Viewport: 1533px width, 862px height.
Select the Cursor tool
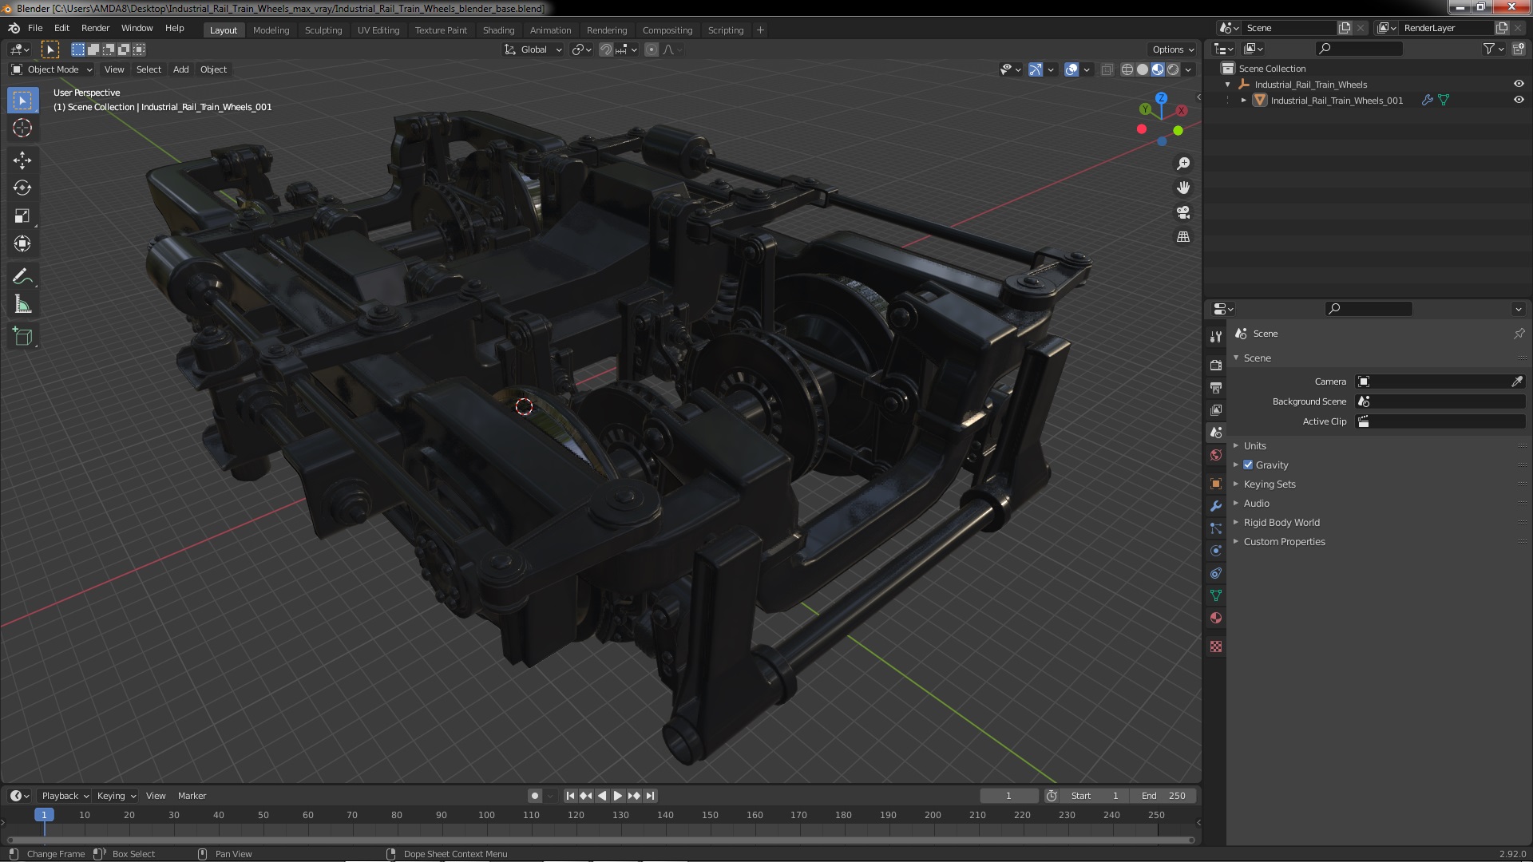22,128
